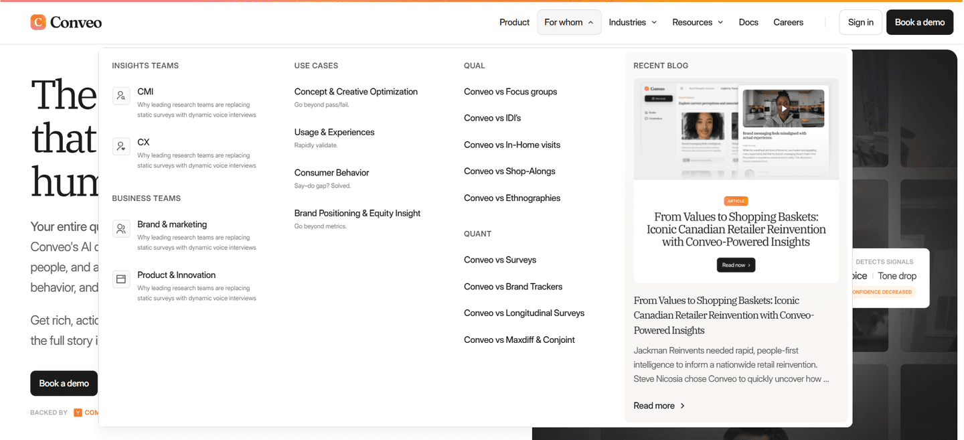
Task: Click the blog title below the thumbnail
Action: click(724, 315)
